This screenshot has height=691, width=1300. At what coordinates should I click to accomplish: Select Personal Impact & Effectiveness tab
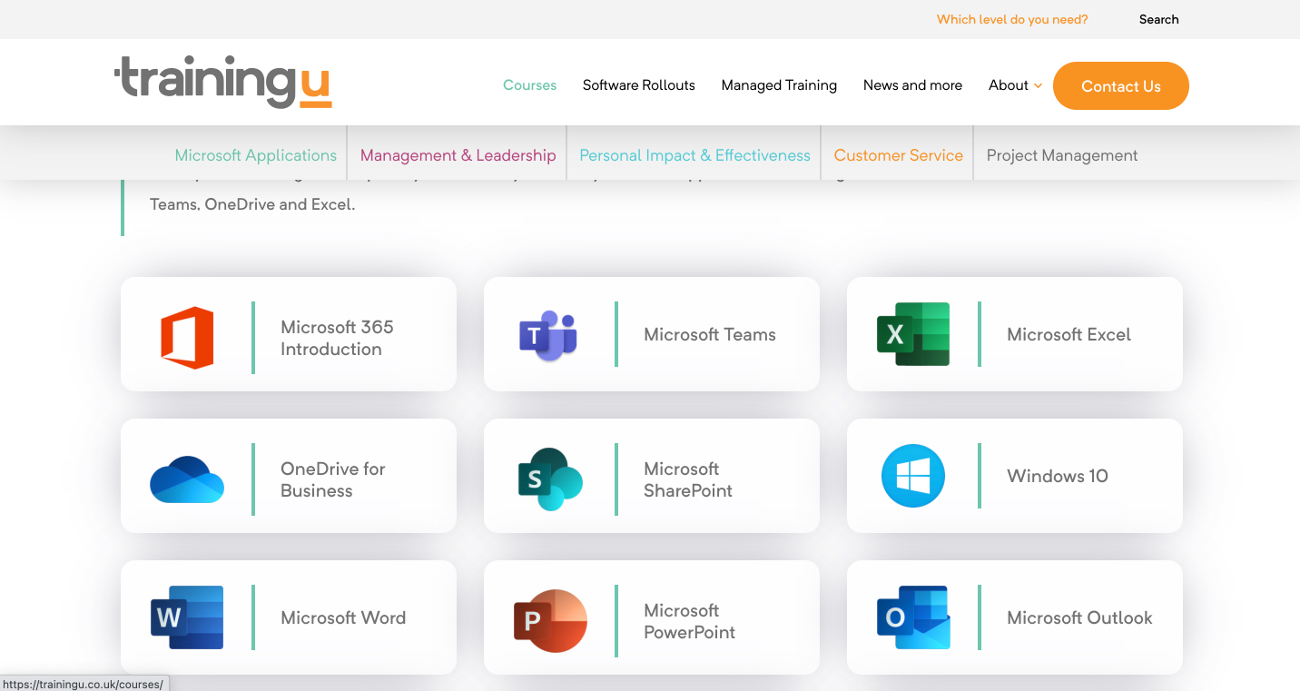click(x=694, y=155)
